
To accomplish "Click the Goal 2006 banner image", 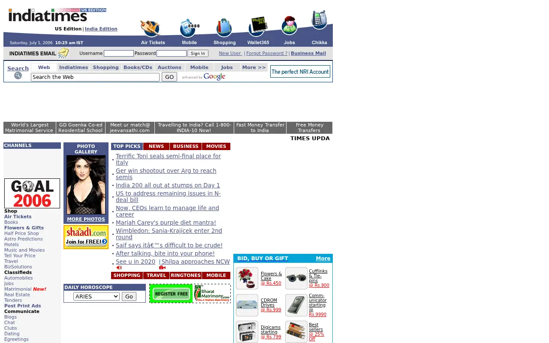I will click(32, 193).
